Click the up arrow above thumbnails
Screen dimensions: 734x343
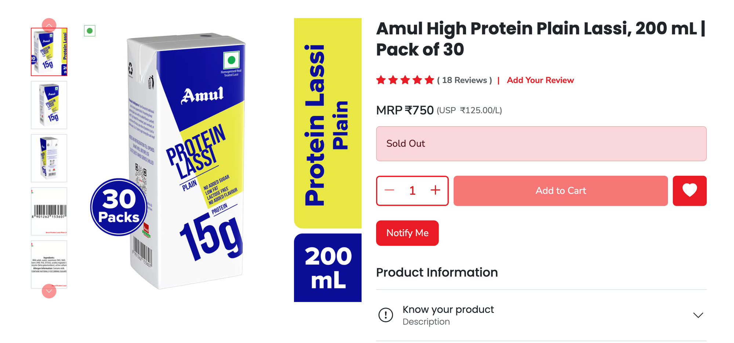[x=49, y=25]
